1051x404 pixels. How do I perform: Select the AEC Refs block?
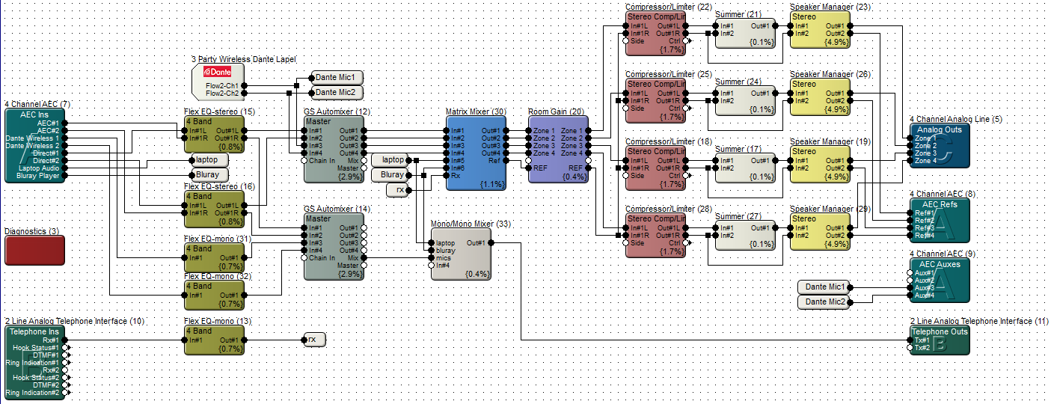click(x=940, y=220)
